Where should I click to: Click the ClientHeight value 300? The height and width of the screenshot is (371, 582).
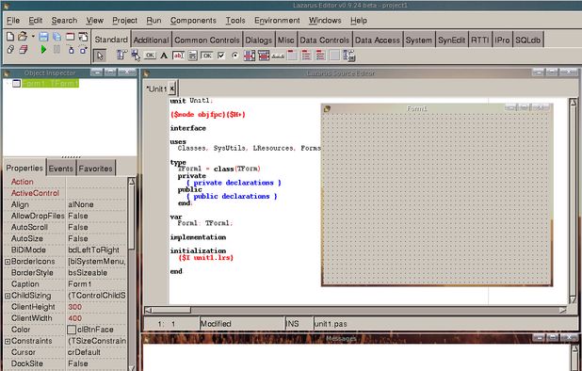pyautogui.click(x=74, y=307)
